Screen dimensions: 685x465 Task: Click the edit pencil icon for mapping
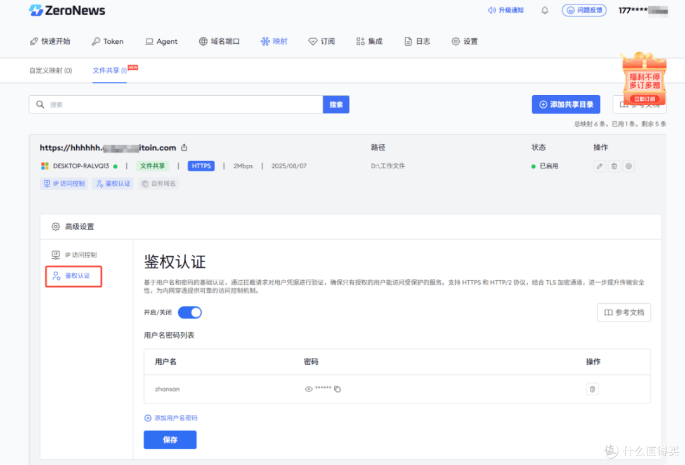600,166
